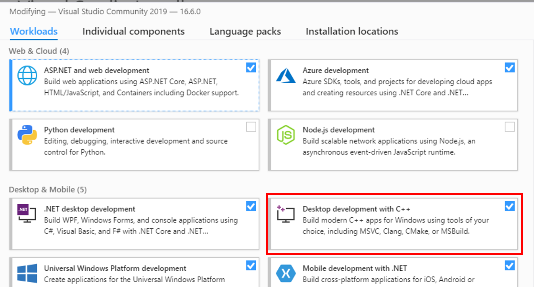Image resolution: width=534 pixels, height=287 pixels.
Task: Click the Azure development logo icon
Action: (286, 76)
